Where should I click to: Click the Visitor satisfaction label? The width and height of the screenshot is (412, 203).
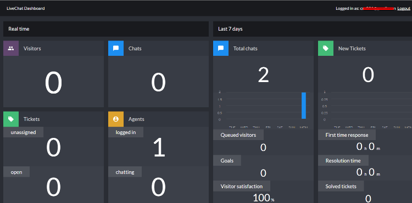(242, 186)
